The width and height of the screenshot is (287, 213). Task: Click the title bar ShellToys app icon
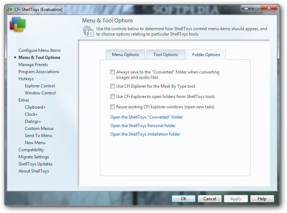click(10, 9)
